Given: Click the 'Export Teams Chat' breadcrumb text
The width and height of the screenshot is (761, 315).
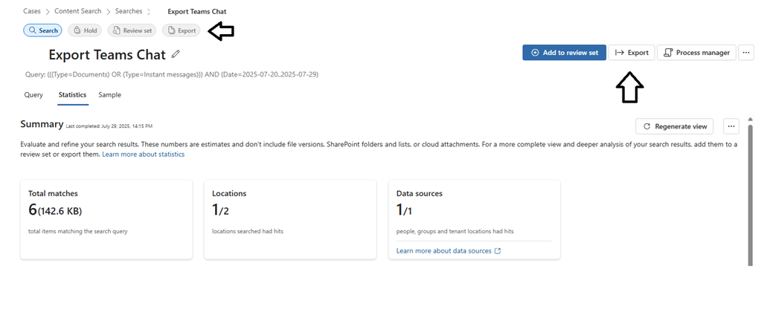Looking at the screenshot, I should 197,11.
